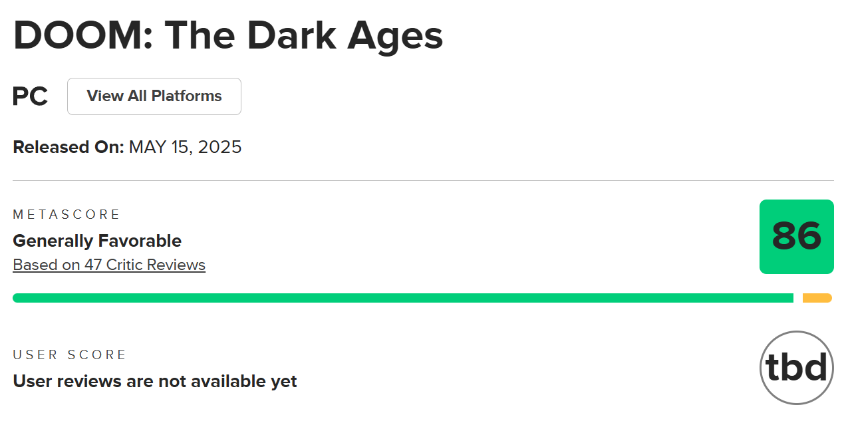Viewport: 846px width, 427px height.
Task: Click the green positive reviews bar segment
Action: tap(403, 298)
